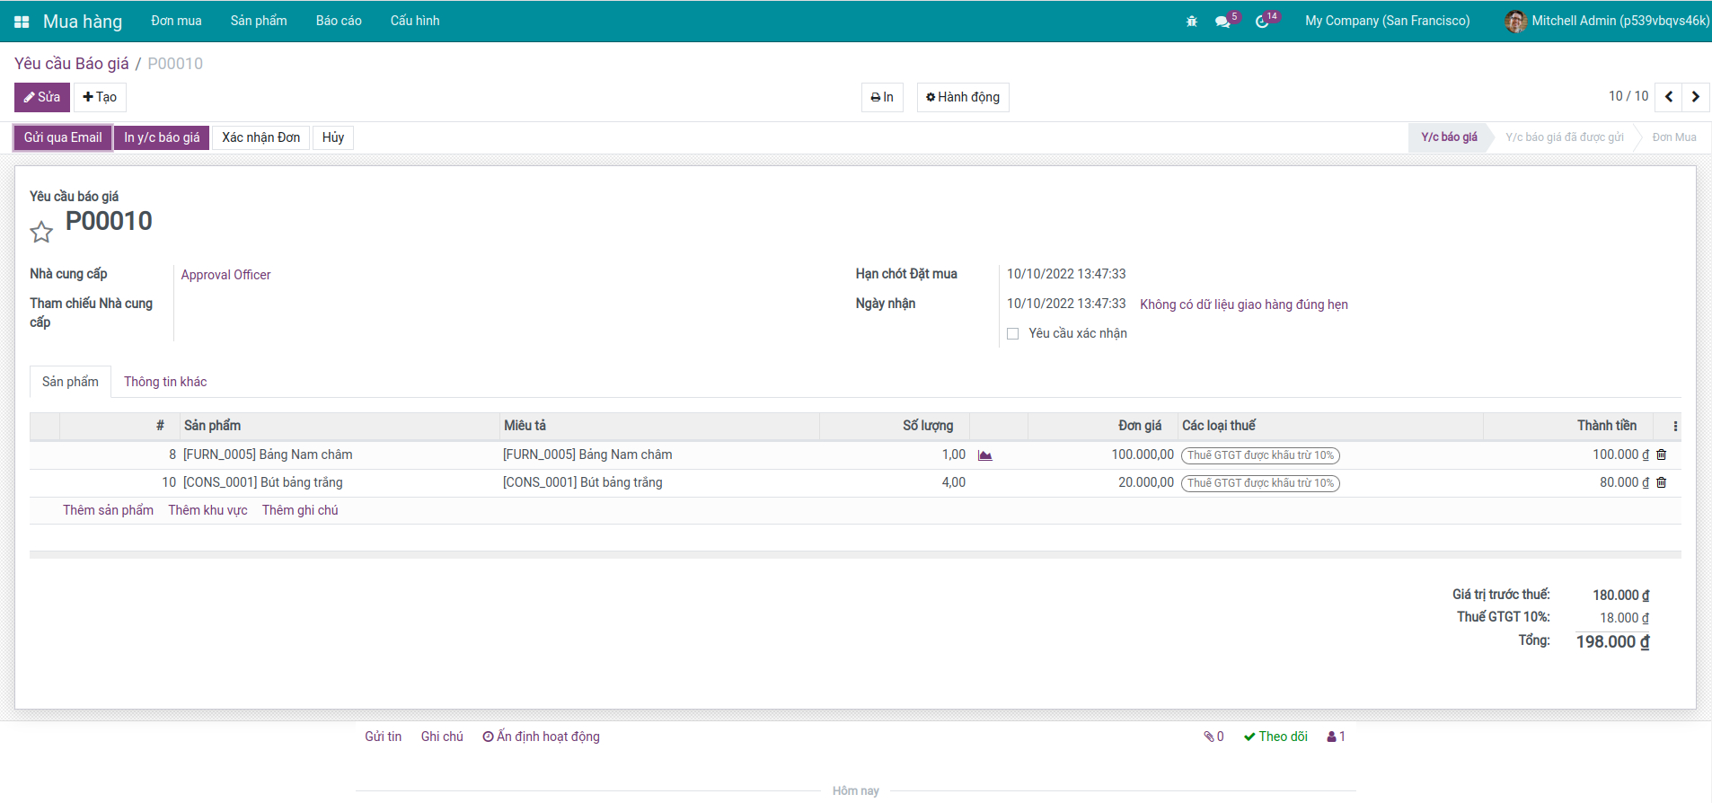Viewport: 1712px width, 803px height.
Task: Open forecast chart icon for Bảng Nam châm
Action: tap(985, 455)
